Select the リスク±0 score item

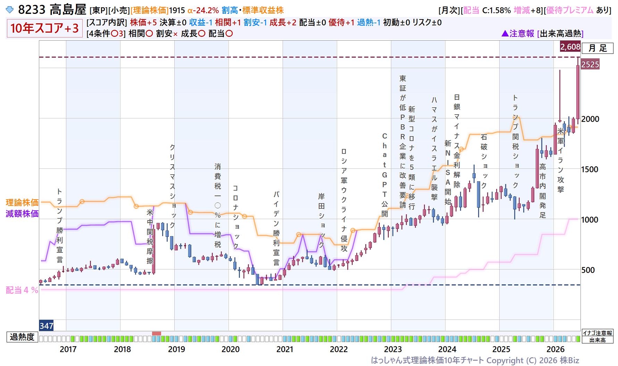point(427,23)
